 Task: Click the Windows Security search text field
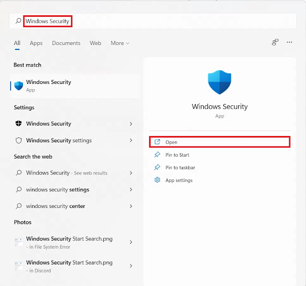(153, 21)
